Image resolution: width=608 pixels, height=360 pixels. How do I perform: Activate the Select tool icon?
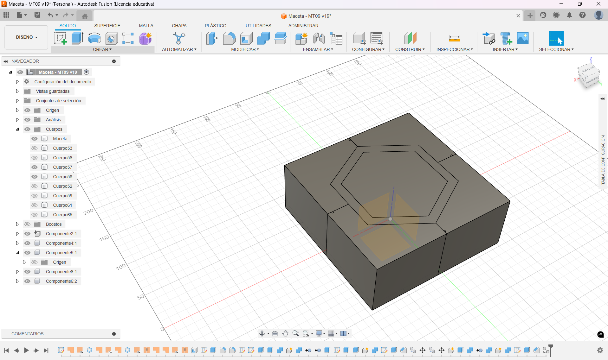point(556,38)
